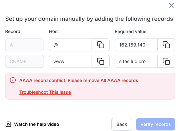179x131 pixels.
Task: Go back with the Back button
Action: (122, 124)
